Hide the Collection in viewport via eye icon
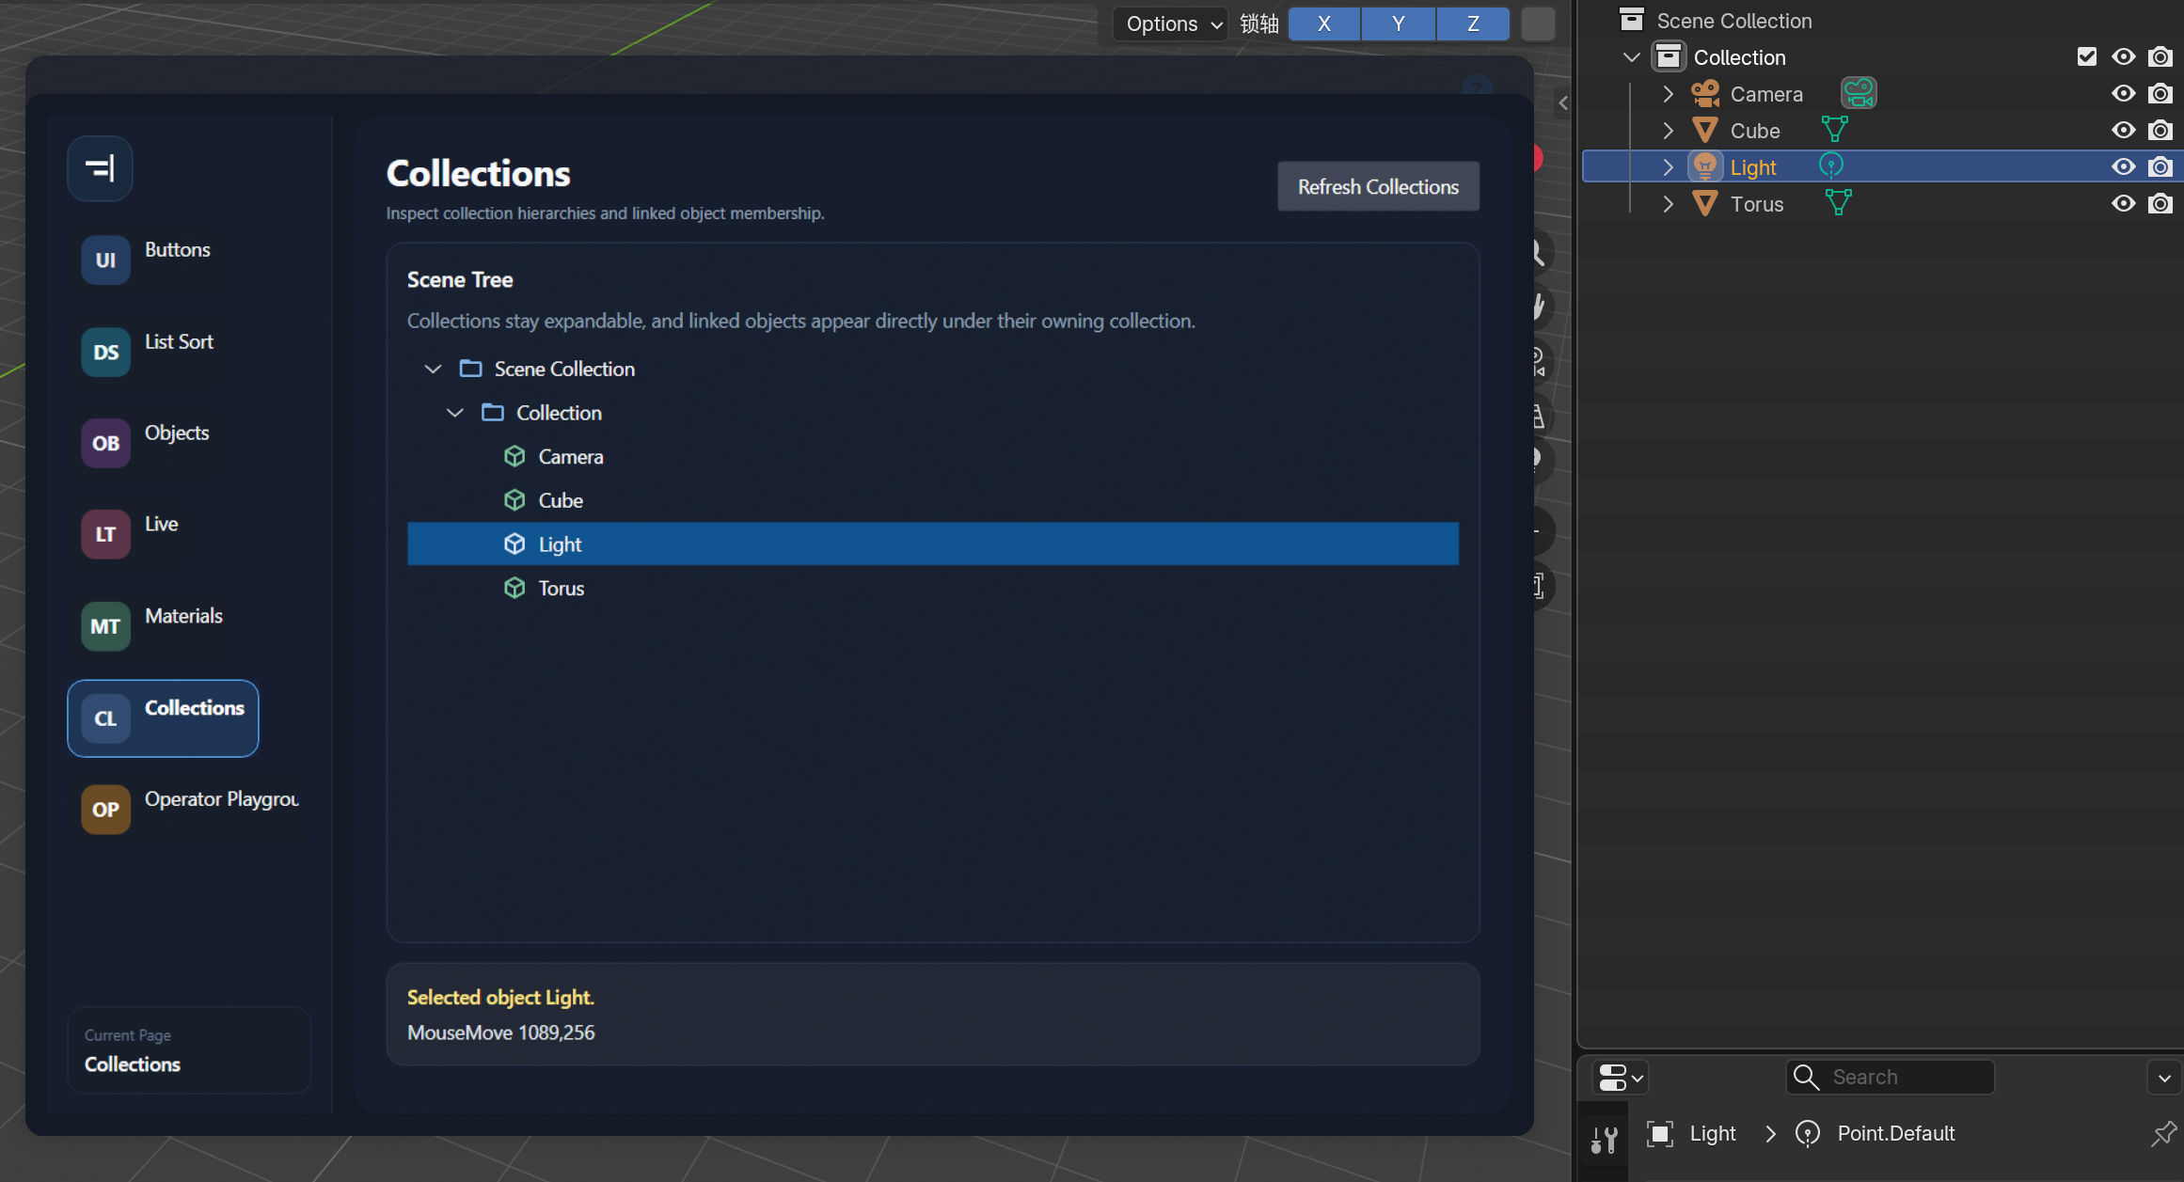The height and width of the screenshot is (1182, 2184). pos(2124,56)
